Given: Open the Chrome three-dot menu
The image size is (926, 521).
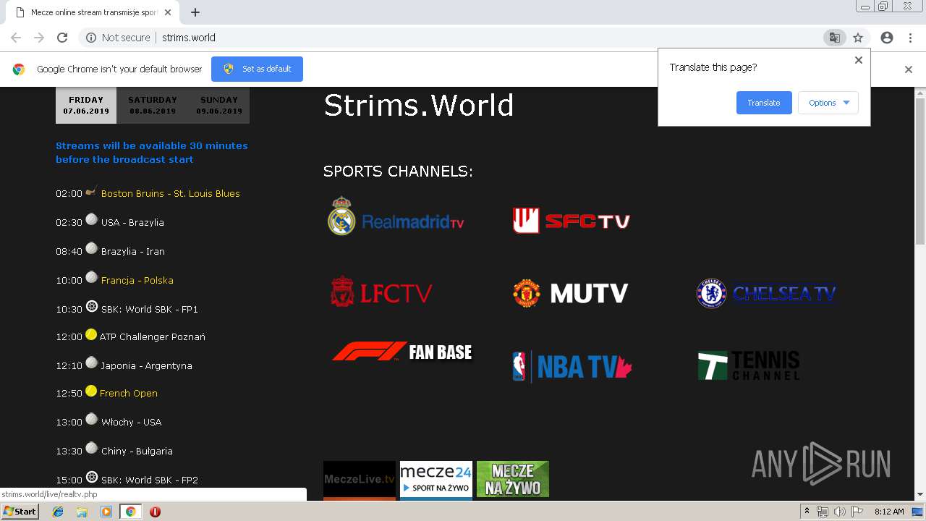Looking at the screenshot, I should click(910, 38).
